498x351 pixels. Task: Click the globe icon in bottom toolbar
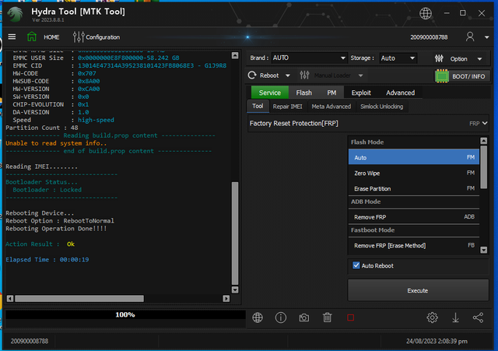(x=258, y=318)
